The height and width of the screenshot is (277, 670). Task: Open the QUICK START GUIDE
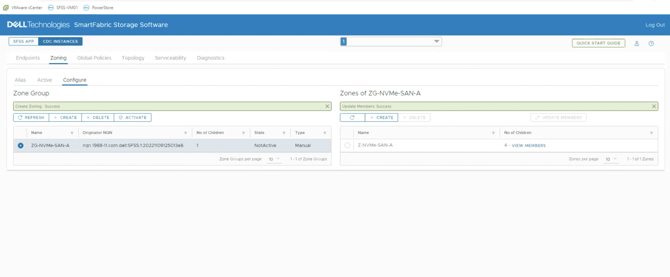(598, 43)
